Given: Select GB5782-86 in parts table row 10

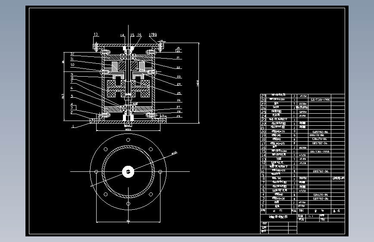Looking at the screenshot, I should [x=321, y=171].
